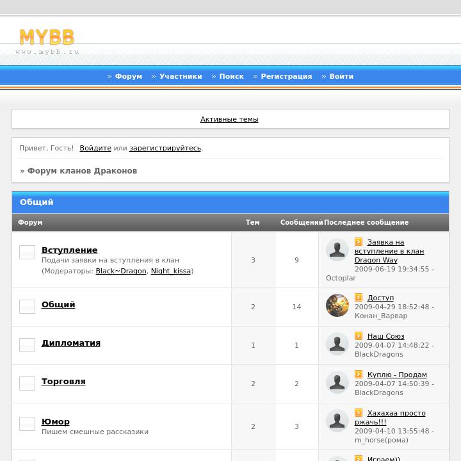Click orange arrow icon beside Доступ
Screen dimensions: 461x461
click(359, 297)
